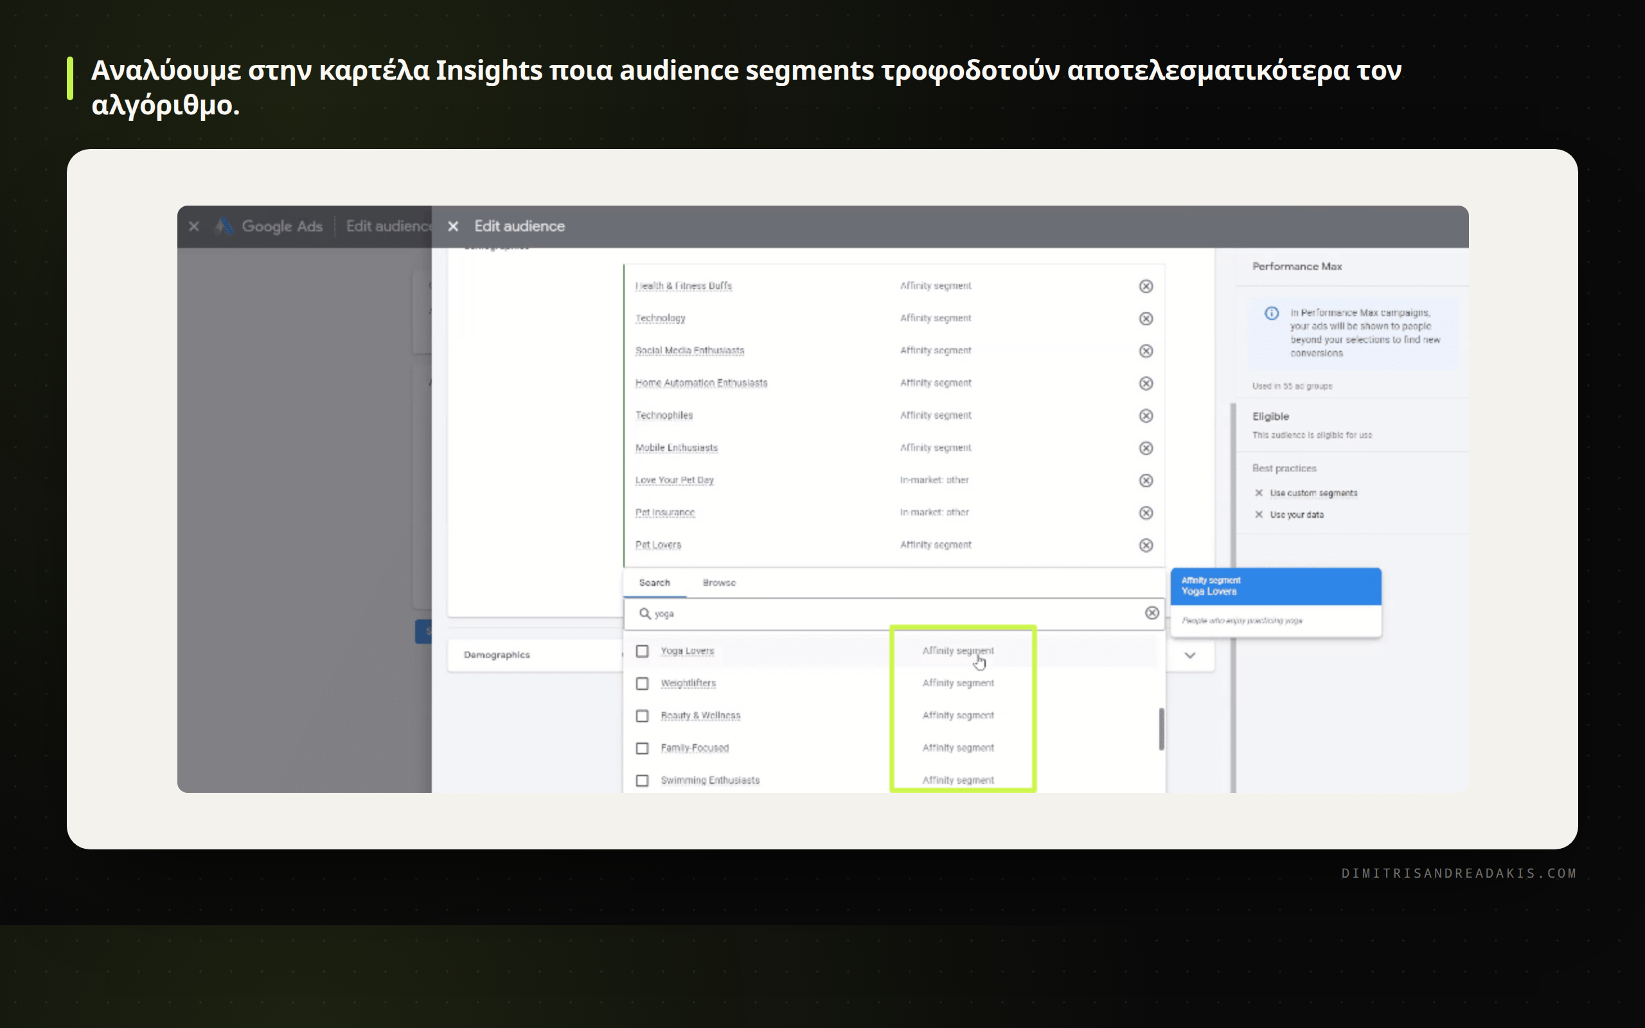Remove Social Media Enthusiasts segment

click(x=1145, y=351)
